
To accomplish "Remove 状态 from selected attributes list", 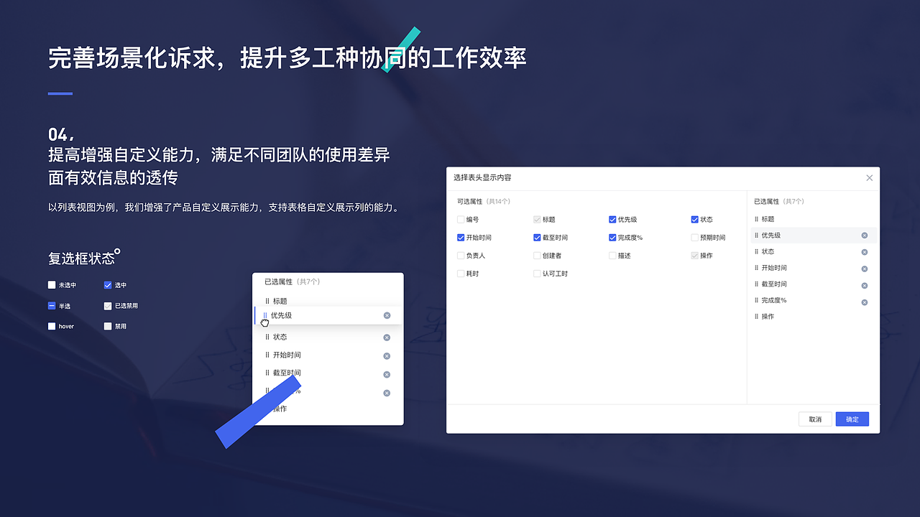I will (x=864, y=251).
